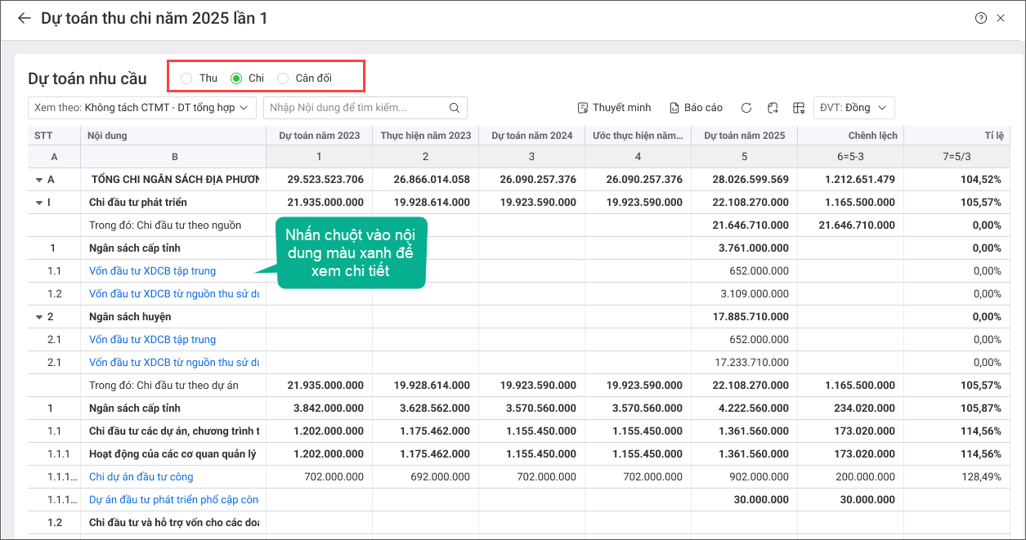
Task: Collapse row A Tổng chi ngân sách
Action: tap(39, 180)
